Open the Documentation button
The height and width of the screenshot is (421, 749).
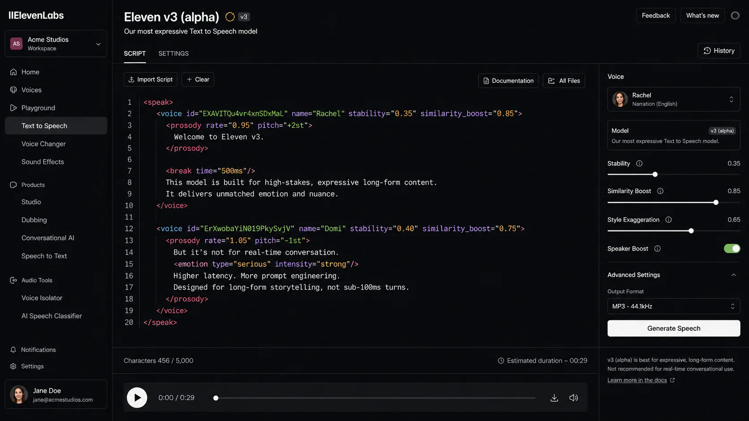(x=508, y=81)
